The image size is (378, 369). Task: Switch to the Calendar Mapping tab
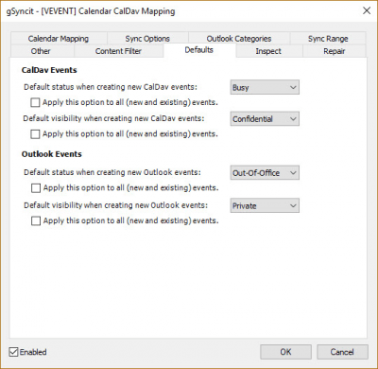pos(59,39)
